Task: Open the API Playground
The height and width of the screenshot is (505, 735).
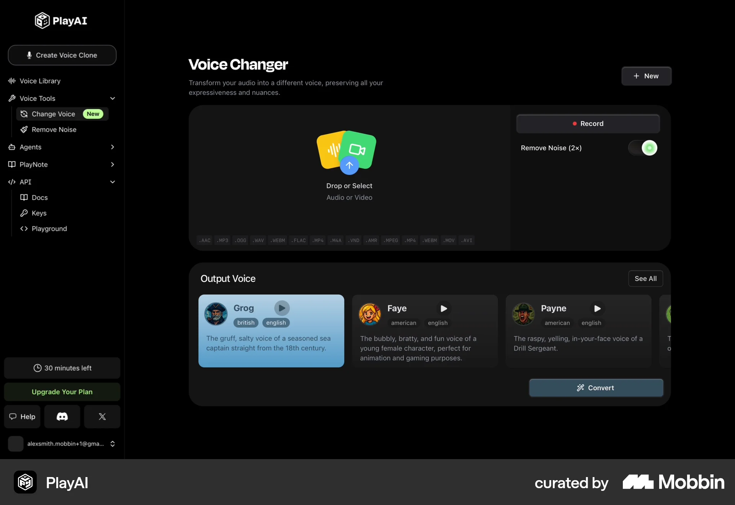Action: [x=49, y=228]
